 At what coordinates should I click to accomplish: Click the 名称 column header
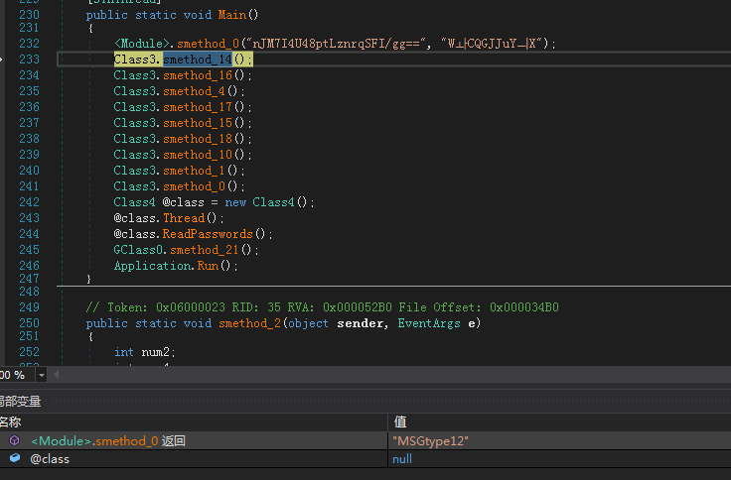click(10, 422)
